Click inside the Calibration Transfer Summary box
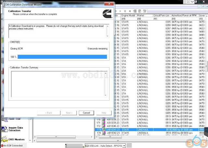The image size is (208, 148). pyautogui.click(x=58, y=84)
